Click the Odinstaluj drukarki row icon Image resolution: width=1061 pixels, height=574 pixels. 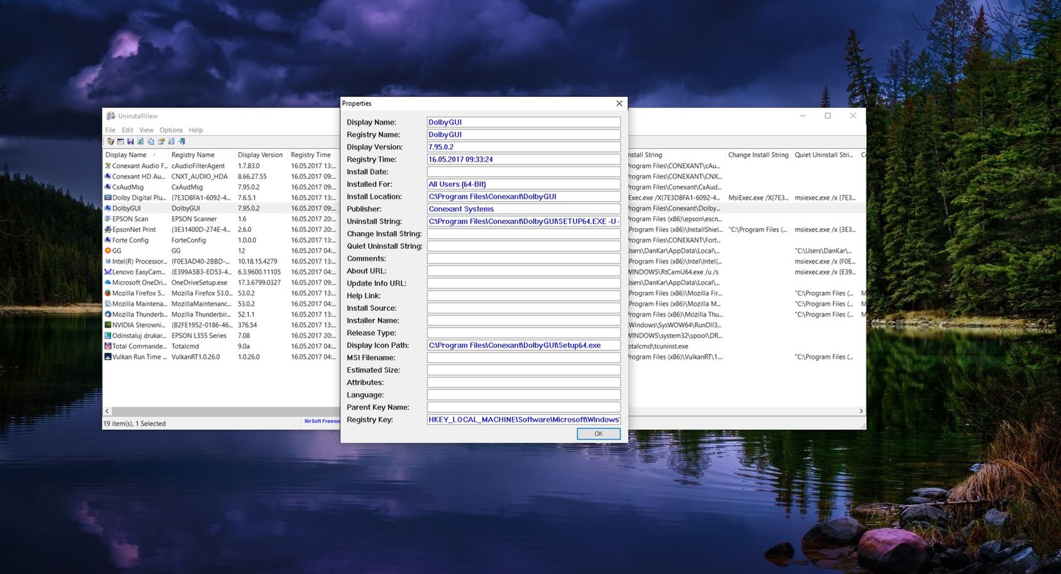point(108,336)
